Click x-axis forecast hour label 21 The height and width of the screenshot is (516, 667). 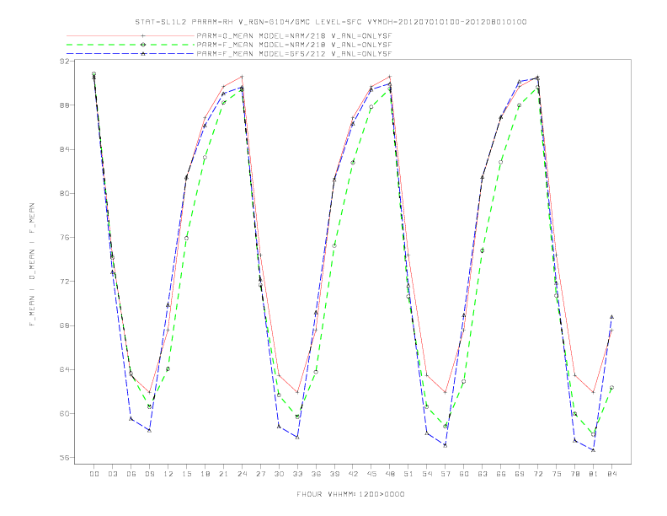tap(223, 474)
